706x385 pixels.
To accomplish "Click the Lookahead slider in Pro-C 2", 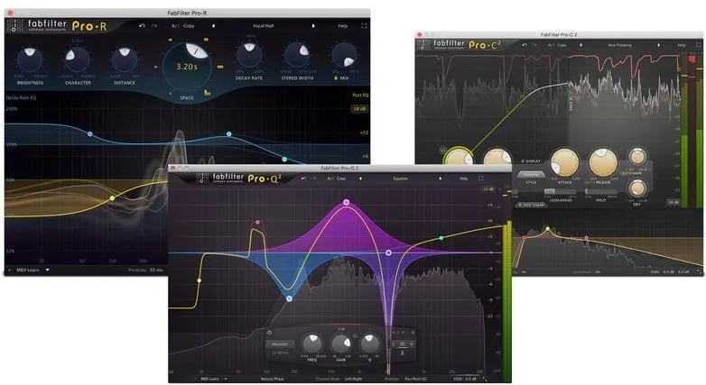I will [x=560, y=192].
